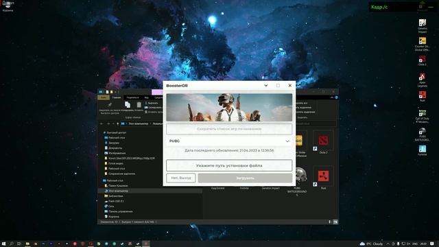Screen dimensions: 439x247
Task: Switch Explorer to details view in status bar
Action: coord(329,222)
